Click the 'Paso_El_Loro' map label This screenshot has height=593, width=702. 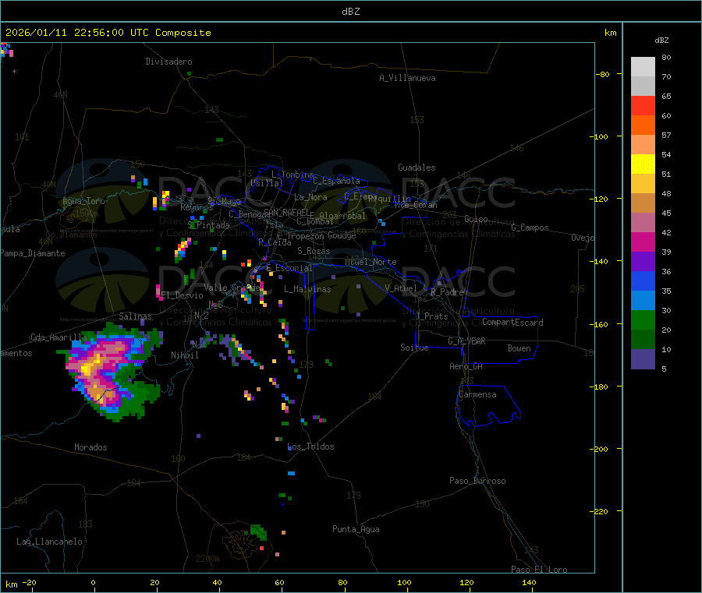point(539,570)
